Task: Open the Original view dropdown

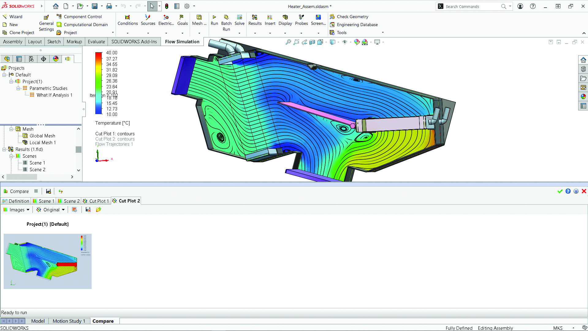Action: pos(51,210)
